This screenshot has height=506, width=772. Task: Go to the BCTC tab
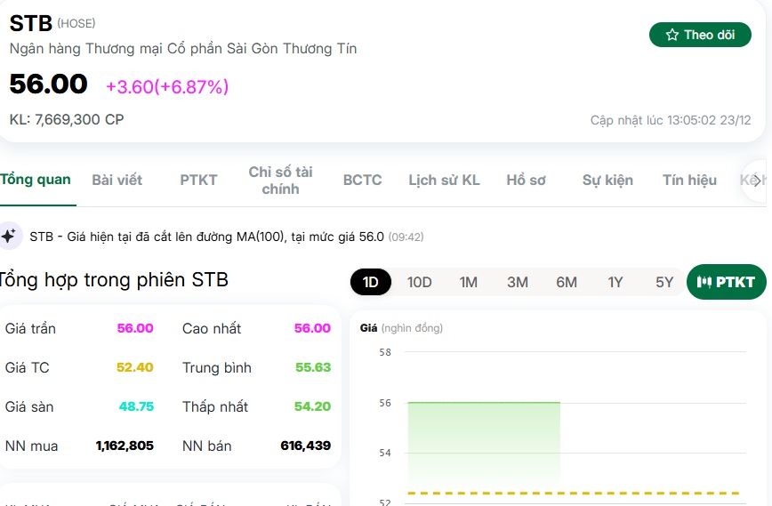click(x=362, y=181)
